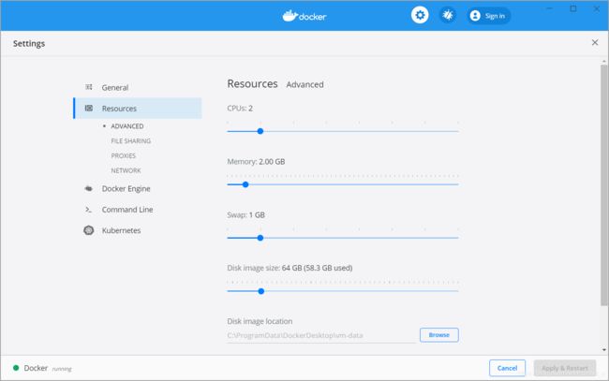Click the Command Line prompt icon
This screenshot has height=381, width=609.
coord(89,210)
